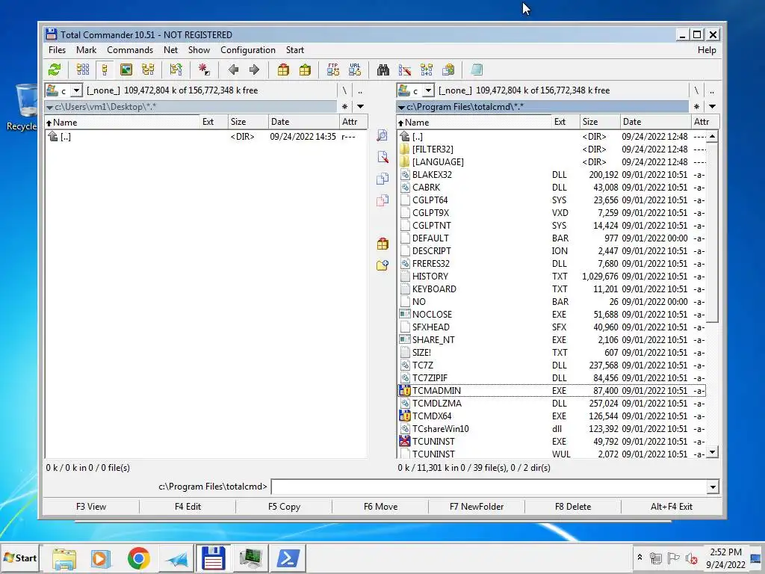Click the F7 NewFolder button
This screenshot has height=574, width=765.
pyautogui.click(x=477, y=507)
